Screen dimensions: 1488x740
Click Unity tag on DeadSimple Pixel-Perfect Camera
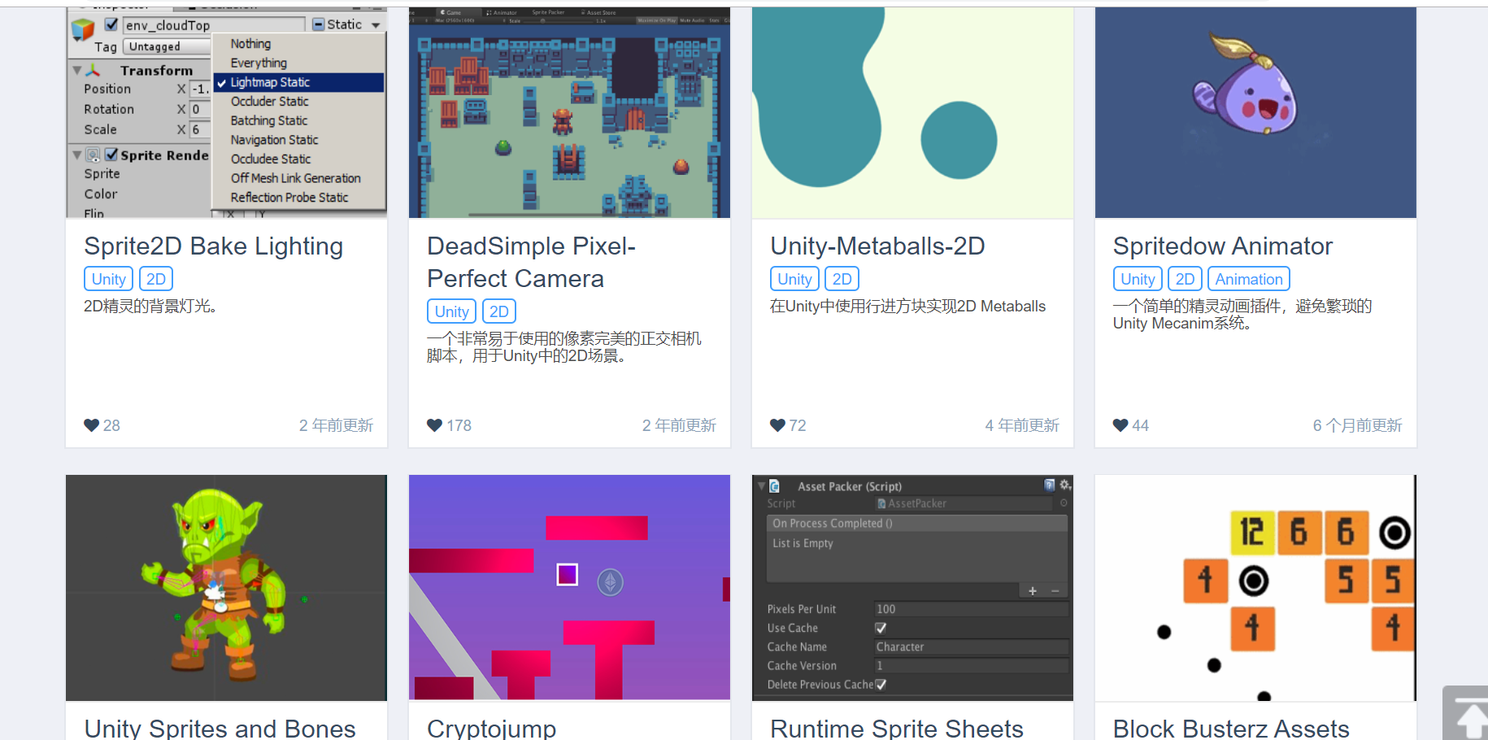coord(451,311)
